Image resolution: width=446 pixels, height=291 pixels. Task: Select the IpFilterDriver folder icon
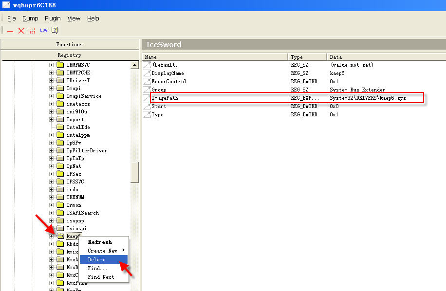(60, 150)
